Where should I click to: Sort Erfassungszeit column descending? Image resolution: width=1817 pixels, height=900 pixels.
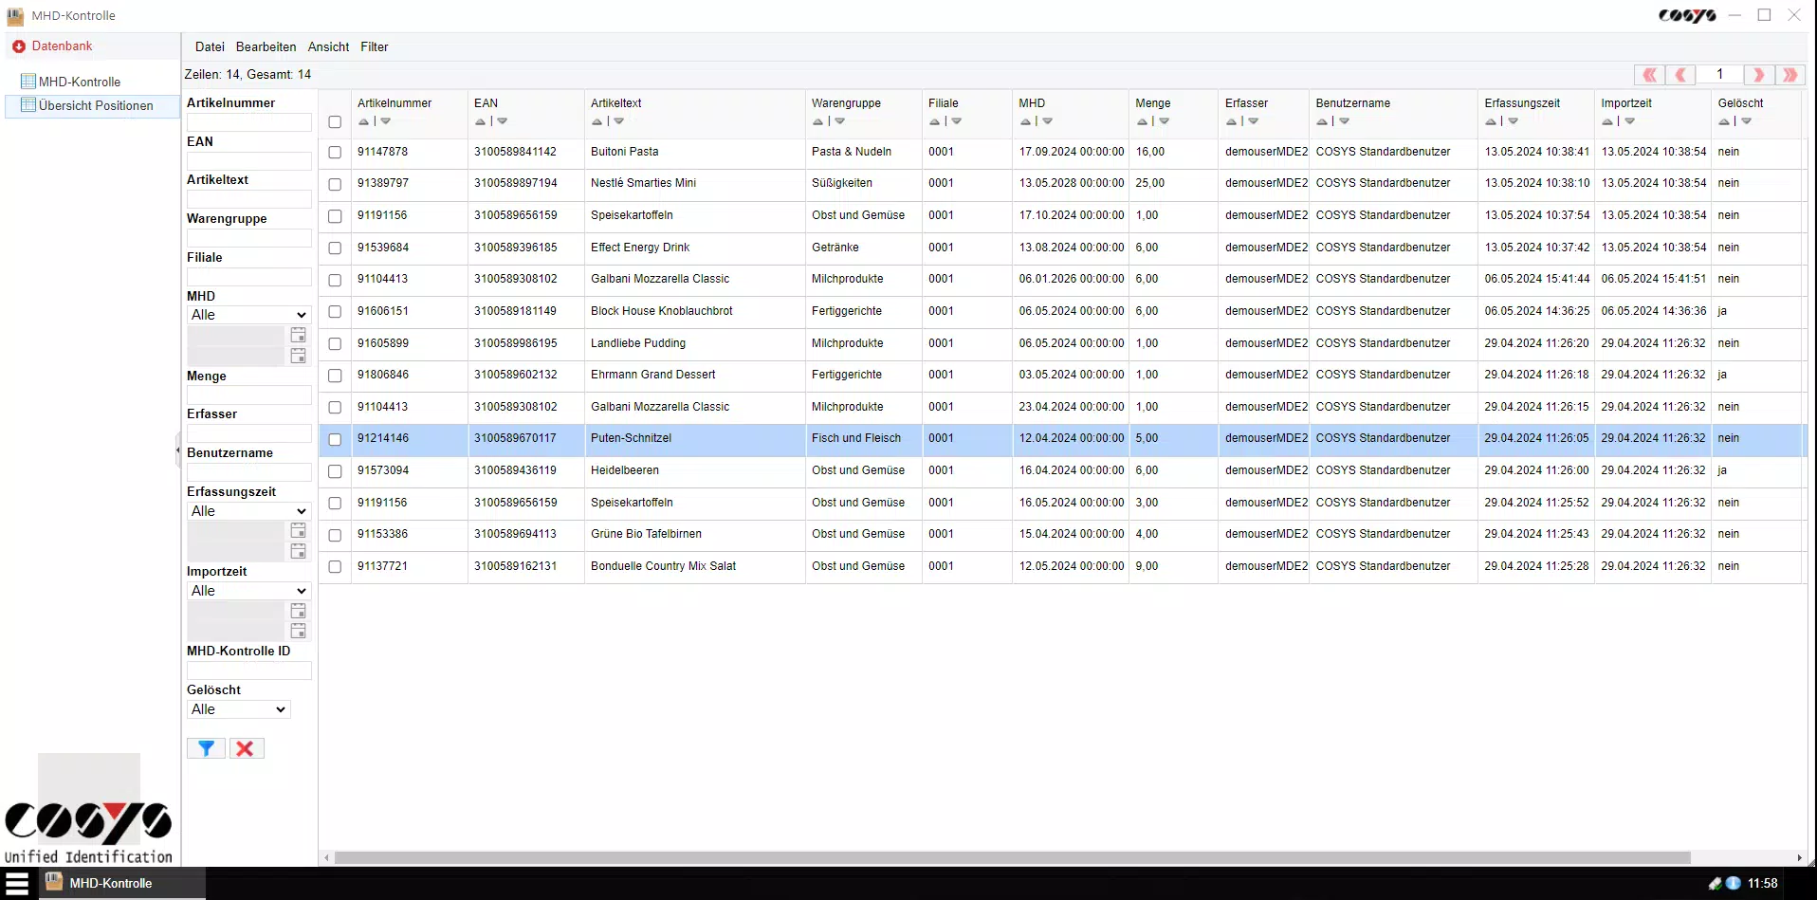click(1513, 121)
